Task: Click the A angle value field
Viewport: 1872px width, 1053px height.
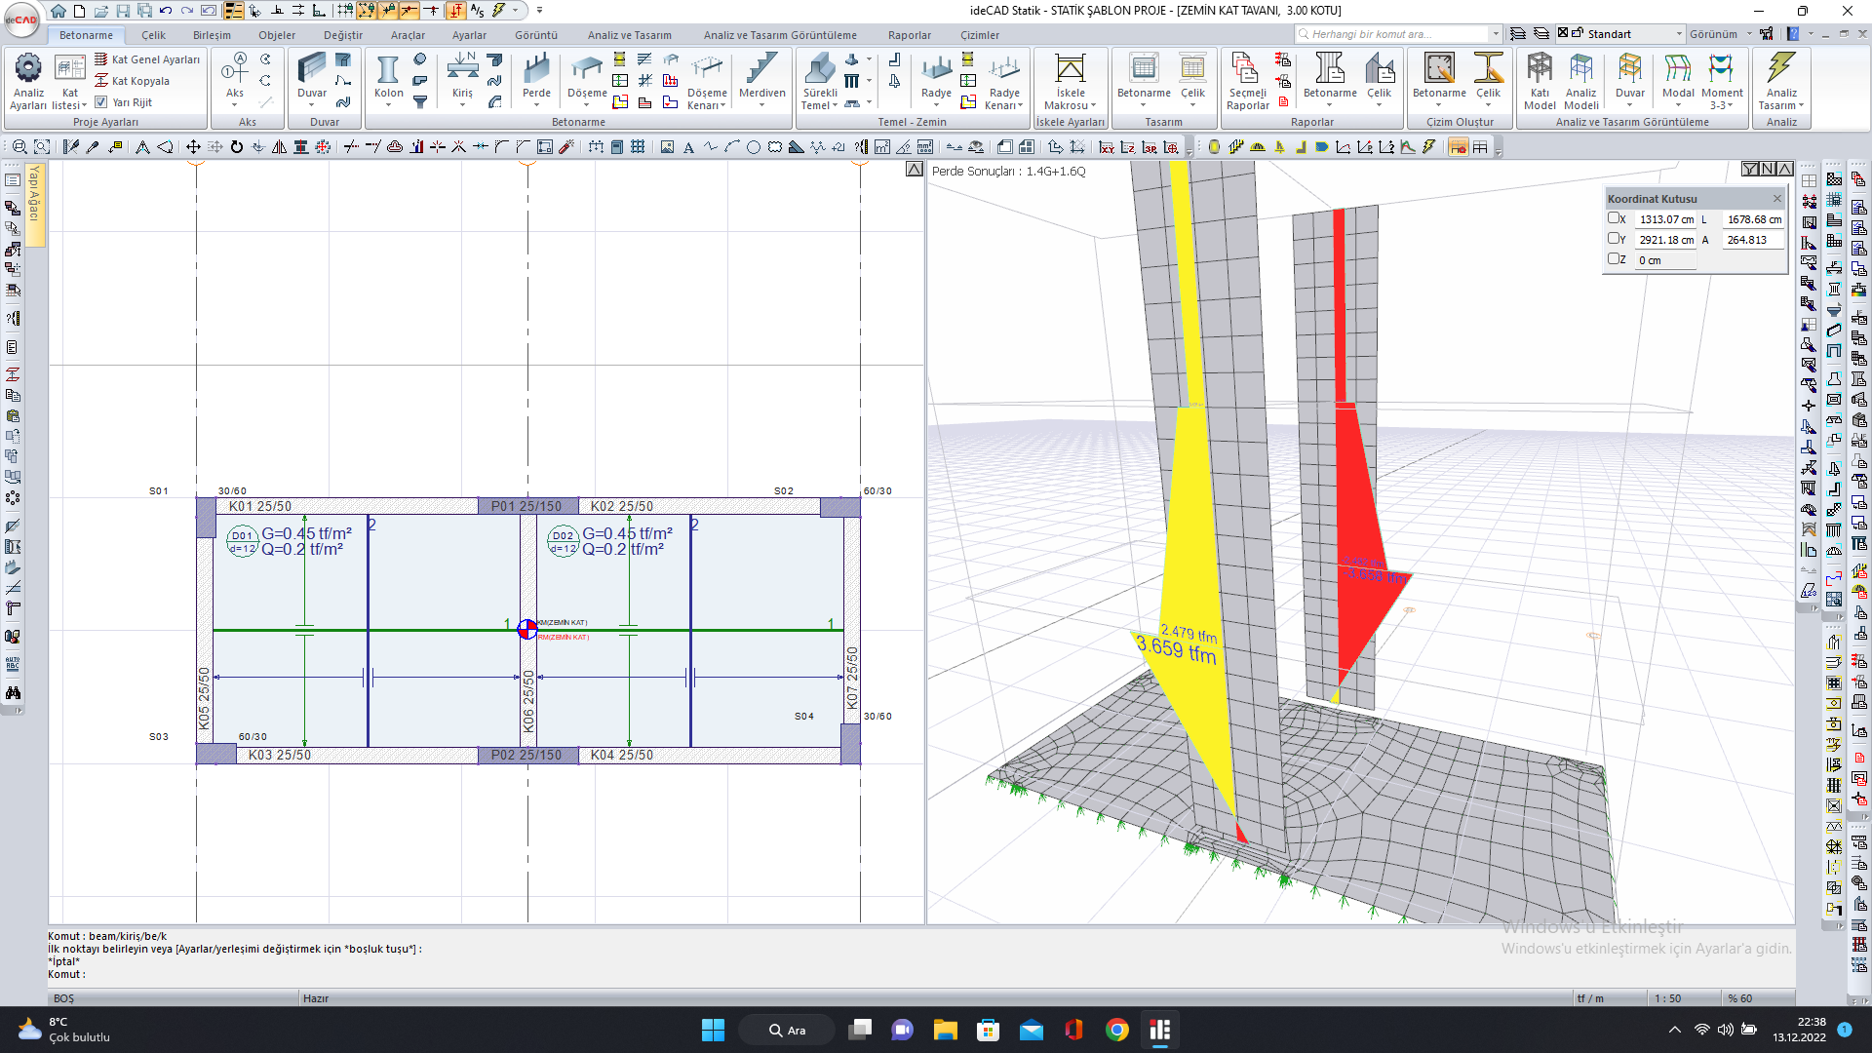Action: pos(1753,240)
